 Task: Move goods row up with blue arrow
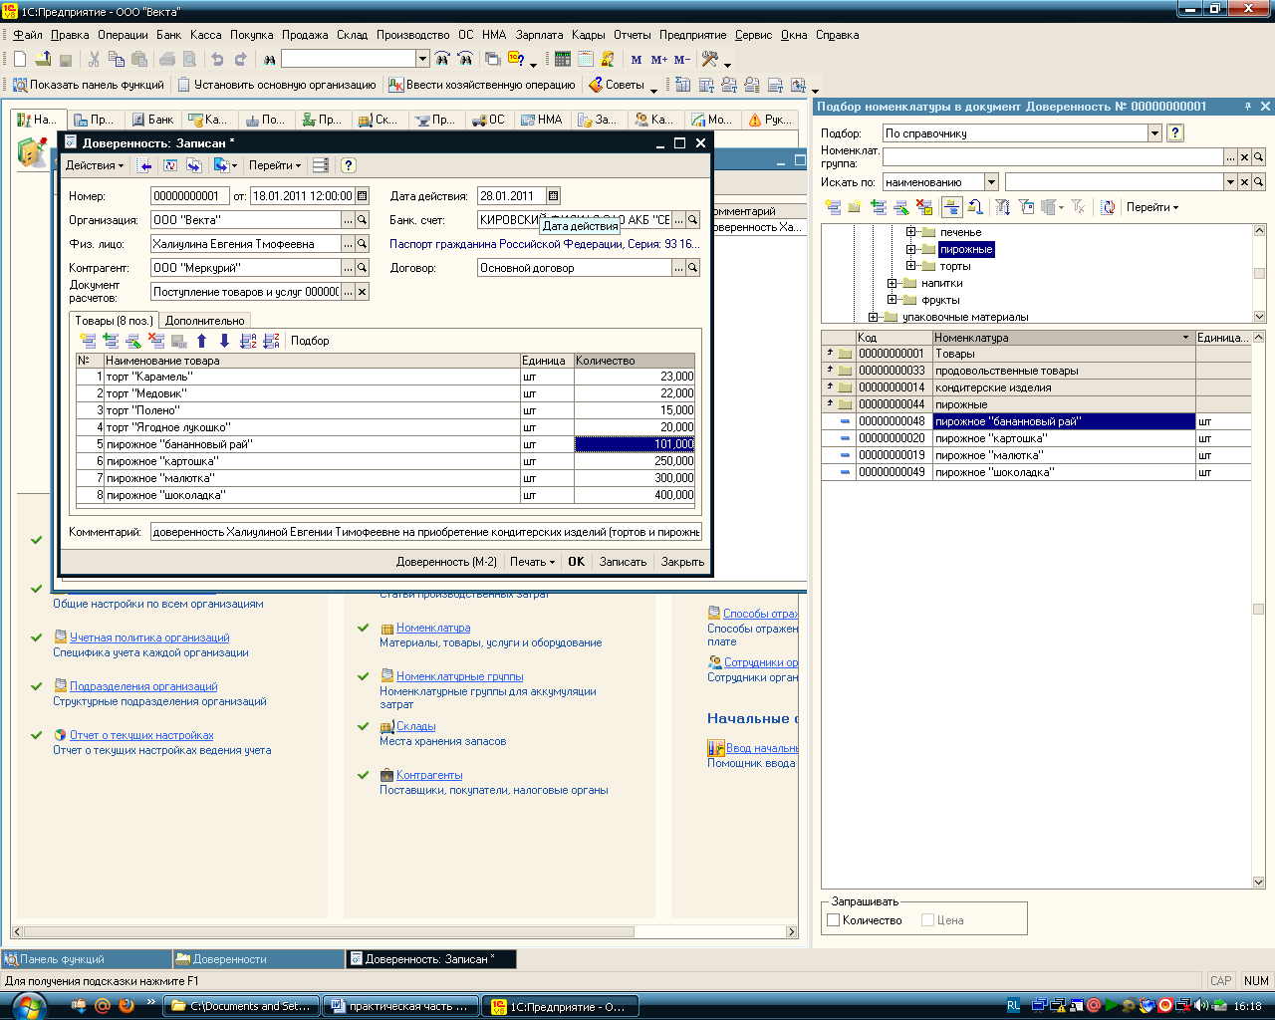[202, 341]
